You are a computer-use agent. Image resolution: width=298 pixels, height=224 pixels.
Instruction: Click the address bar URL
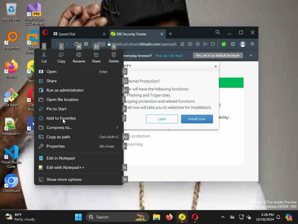click(x=146, y=44)
